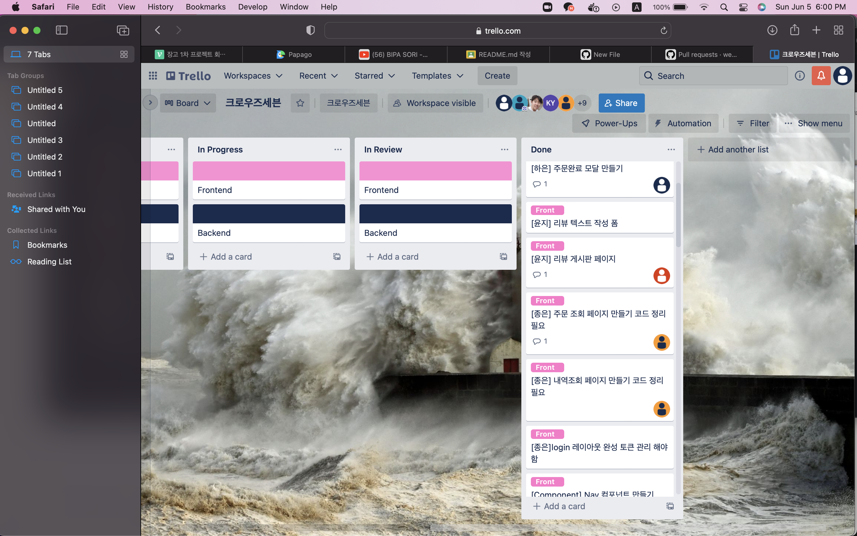Toggle Safari sidebar visibility
Viewport: 857px width, 536px height.
62,30
